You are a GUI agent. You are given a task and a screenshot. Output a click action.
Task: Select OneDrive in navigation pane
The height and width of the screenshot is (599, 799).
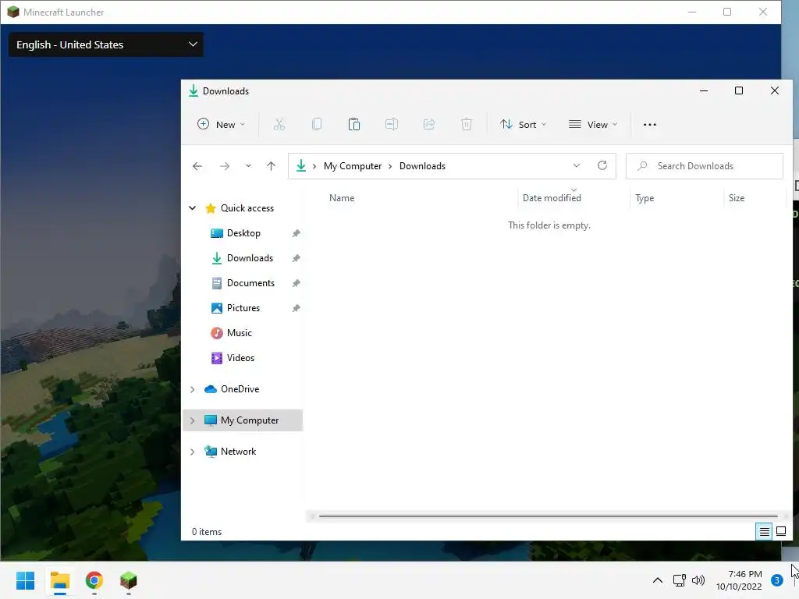tap(240, 388)
